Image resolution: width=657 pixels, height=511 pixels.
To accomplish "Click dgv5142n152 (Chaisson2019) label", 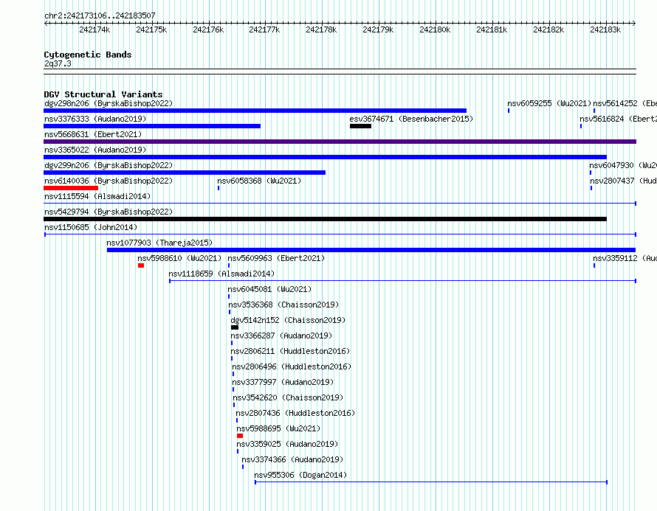I will [x=288, y=320].
